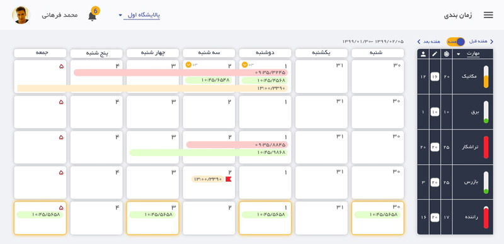
Task: Click the target value 25 for تراشکار
Action: tap(447, 147)
